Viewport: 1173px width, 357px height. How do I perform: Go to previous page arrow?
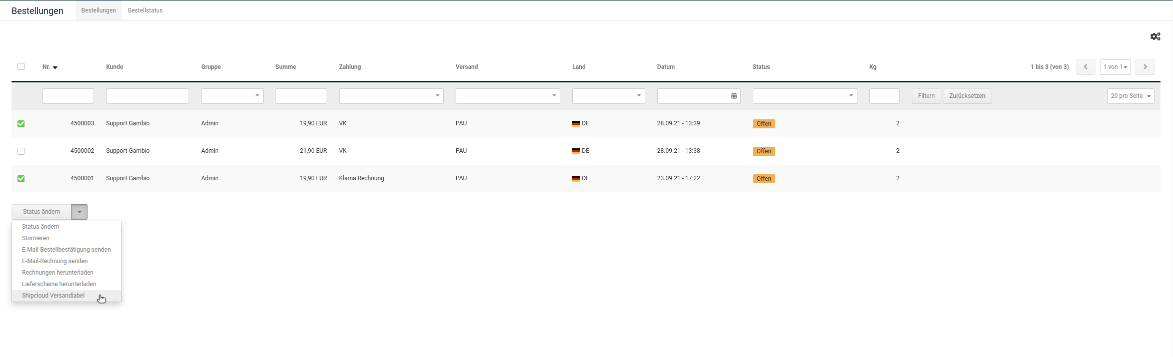pyautogui.click(x=1085, y=67)
